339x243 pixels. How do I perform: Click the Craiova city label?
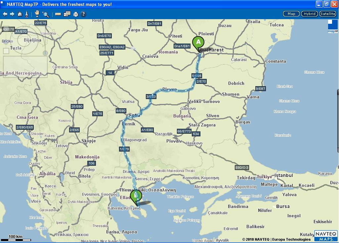(150, 56)
